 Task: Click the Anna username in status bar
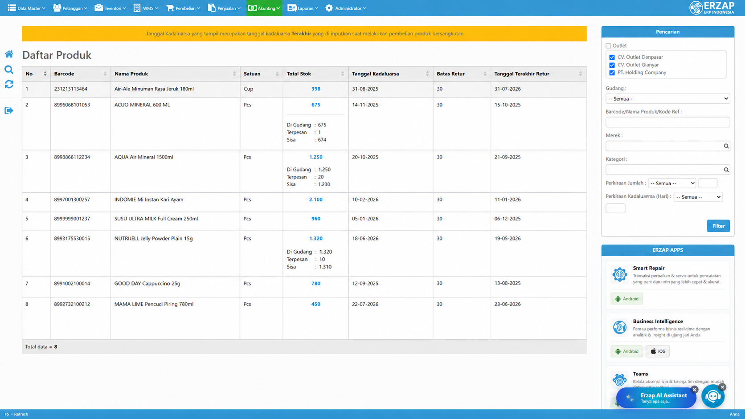point(734,414)
